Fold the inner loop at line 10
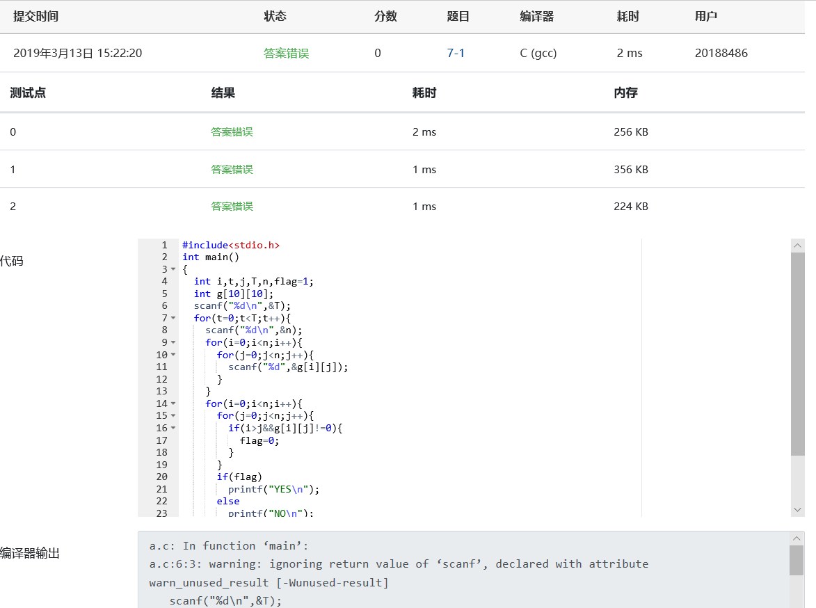 click(x=173, y=355)
